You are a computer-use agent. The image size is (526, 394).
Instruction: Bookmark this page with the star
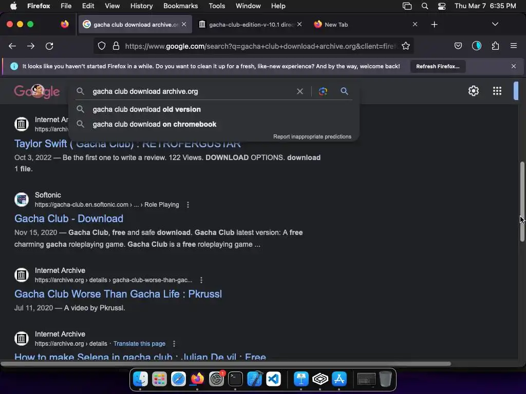406,46
